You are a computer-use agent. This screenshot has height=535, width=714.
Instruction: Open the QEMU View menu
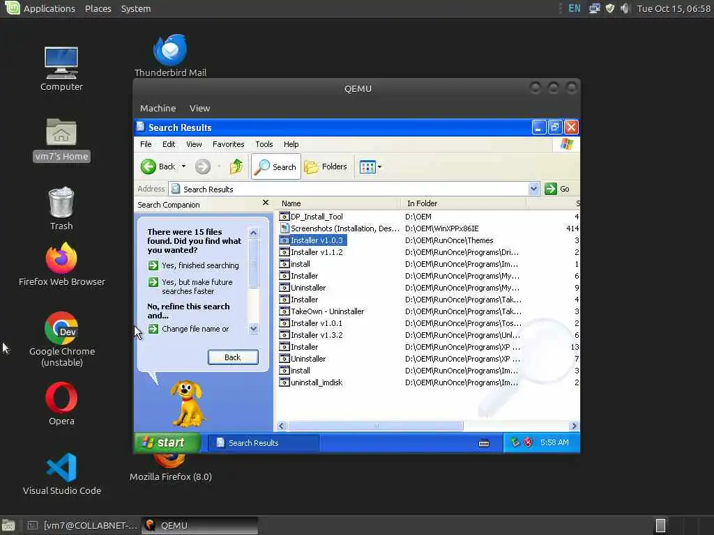199,108
